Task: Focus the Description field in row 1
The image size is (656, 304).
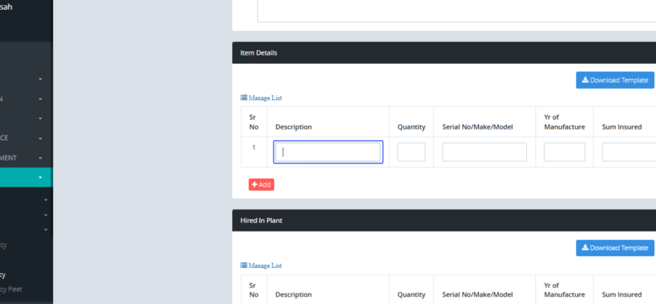Action: click(327, 152)
